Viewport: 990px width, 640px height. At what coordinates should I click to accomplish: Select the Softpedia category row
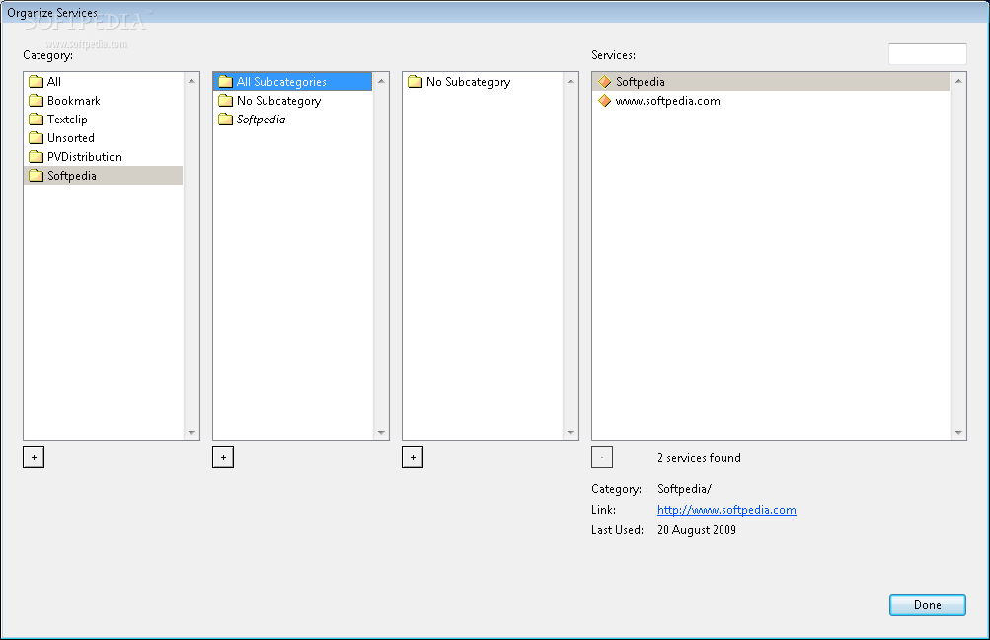click(103, 176)
